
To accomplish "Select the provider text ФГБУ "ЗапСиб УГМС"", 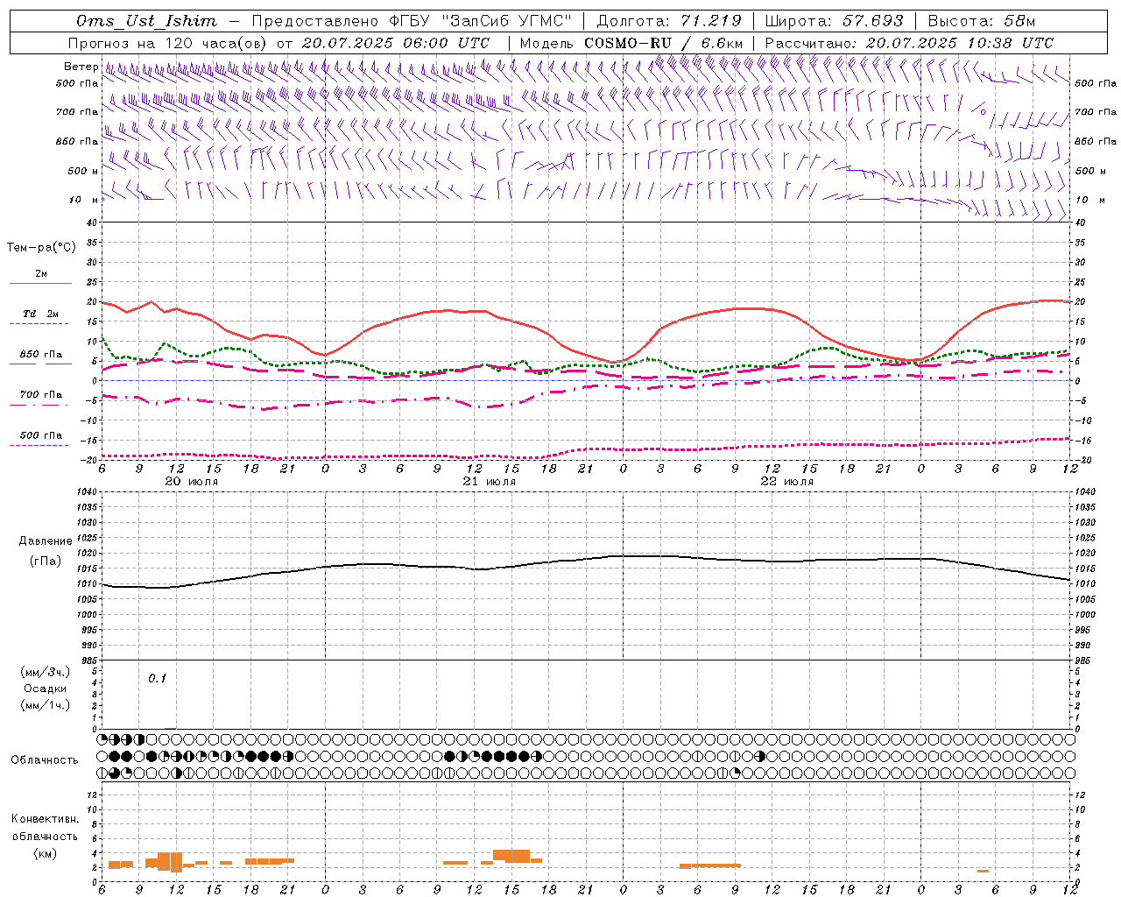I will point(480,21).
